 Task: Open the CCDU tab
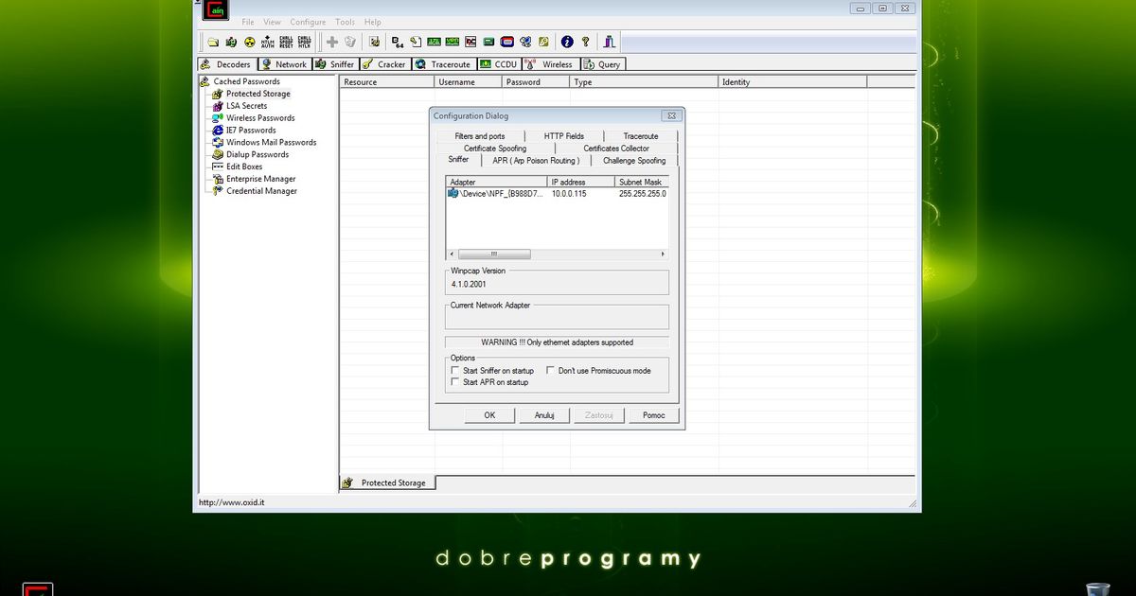pyautogui.click(x=499, y=64)
